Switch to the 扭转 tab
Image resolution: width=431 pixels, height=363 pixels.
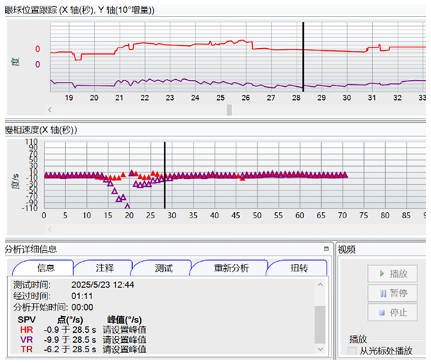point(298,268)
